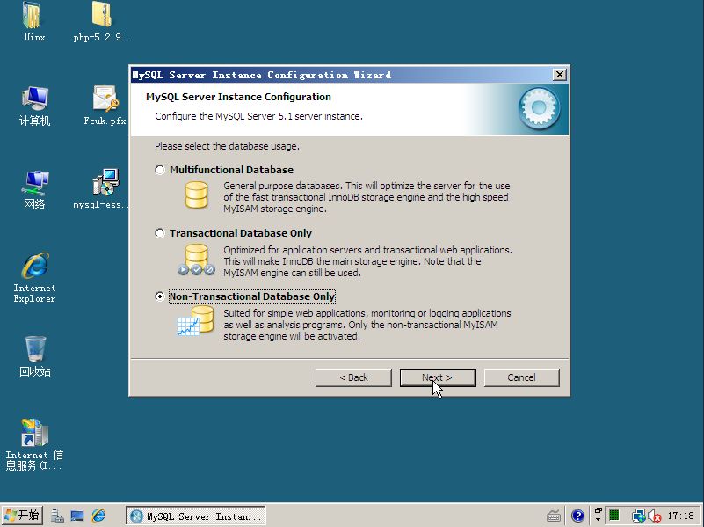This screenshot has width=704, height=527.
Task: Select the Internet Explorer desktop shortcut
Action: point(34,278)
